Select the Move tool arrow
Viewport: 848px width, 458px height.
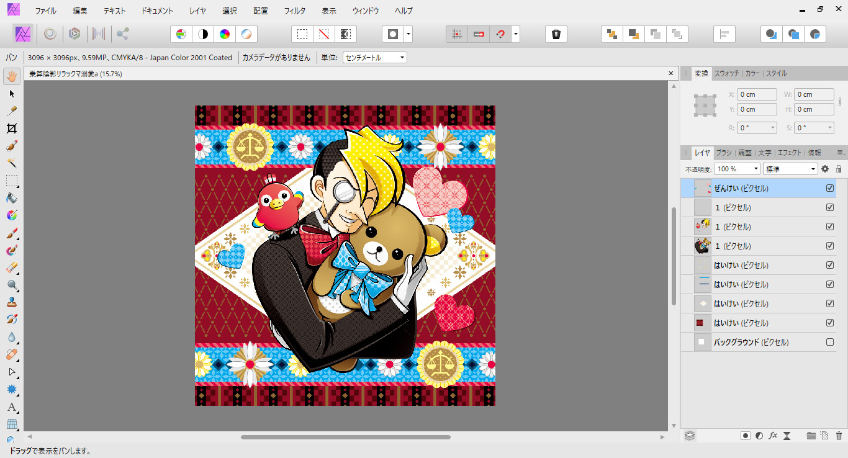point(12,94)
